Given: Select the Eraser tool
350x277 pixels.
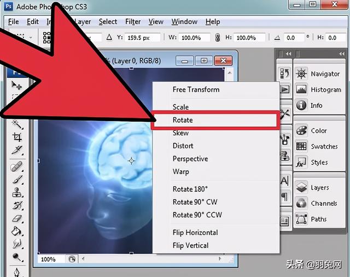Looking at the screenshot, I should point(17,218).
